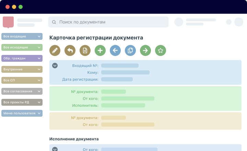Focus the Поиск по документам field
This screenshot has height=151, width=247.
108,22
